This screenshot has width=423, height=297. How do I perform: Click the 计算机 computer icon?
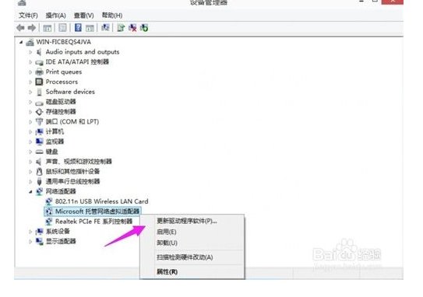40,131
